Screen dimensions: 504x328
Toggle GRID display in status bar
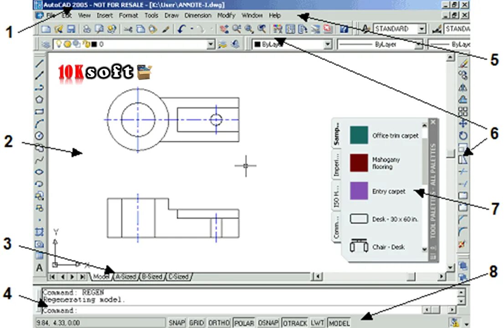[x=196, y=323]
